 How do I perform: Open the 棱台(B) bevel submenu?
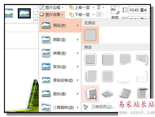pyautogui.click(x=60, y=94)
